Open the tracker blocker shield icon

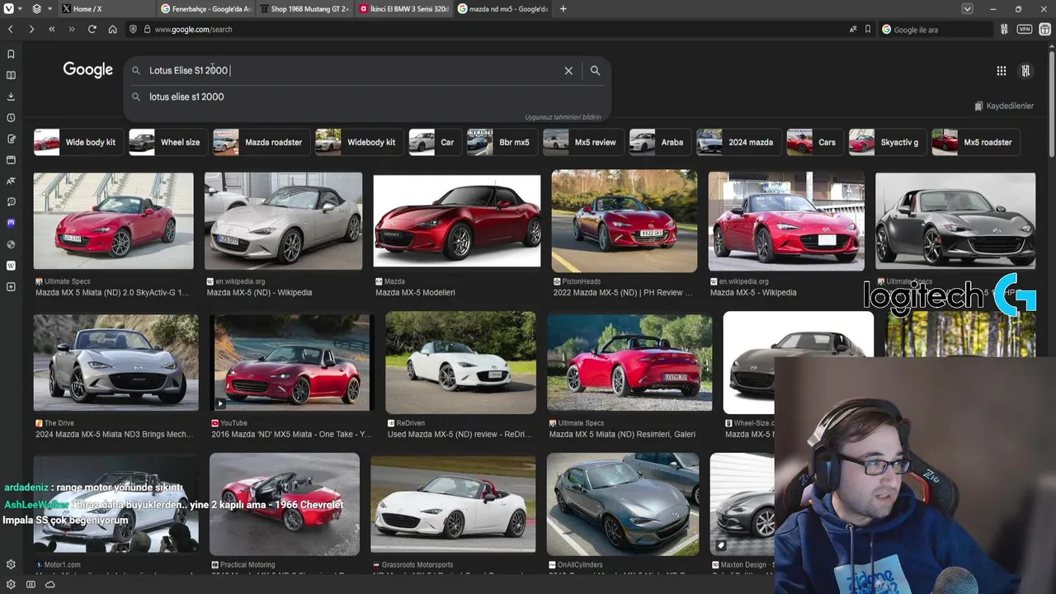pyautogui.click(x=133, y=29)
